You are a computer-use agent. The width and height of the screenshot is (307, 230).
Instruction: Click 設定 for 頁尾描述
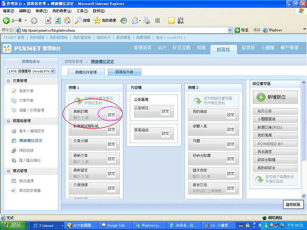pyautogui.click(x=165, y=133)
